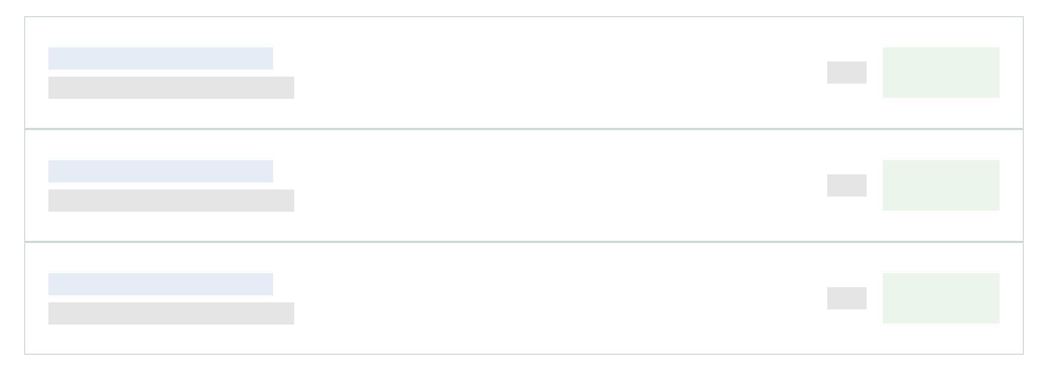The height and width of the screenshot is (386, 1048).
Task: Click the small gray box in the third row
Action: pos(847,298)
